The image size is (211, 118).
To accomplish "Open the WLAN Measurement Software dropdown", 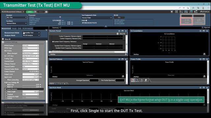I will coord(13,12).
